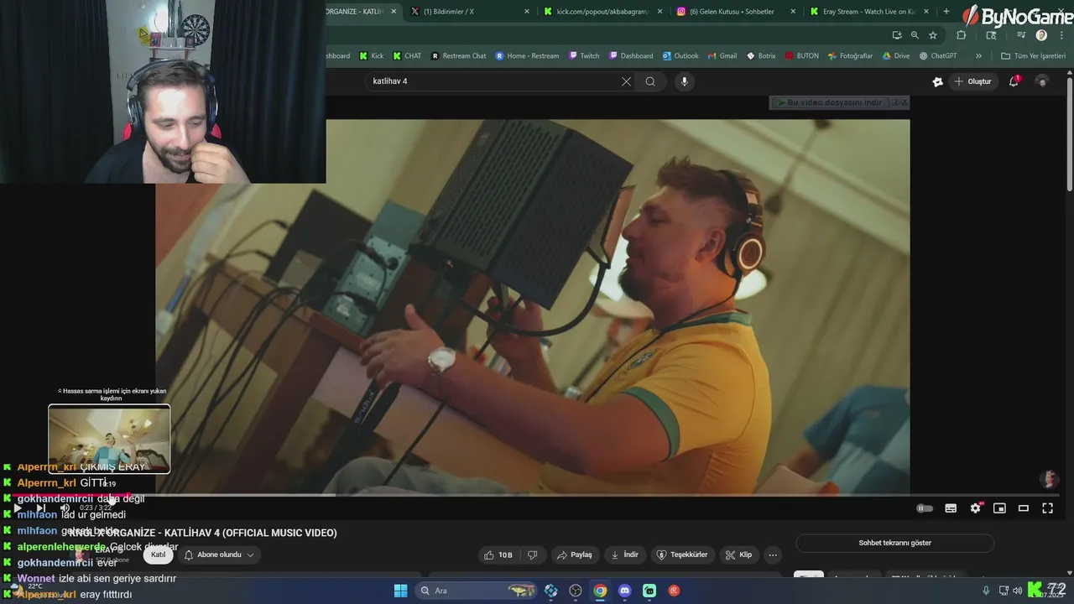The image size is (1074, 604).
Task: Open Discord from the taskbar
Action: pyautogui.click(x=624, y=591)
